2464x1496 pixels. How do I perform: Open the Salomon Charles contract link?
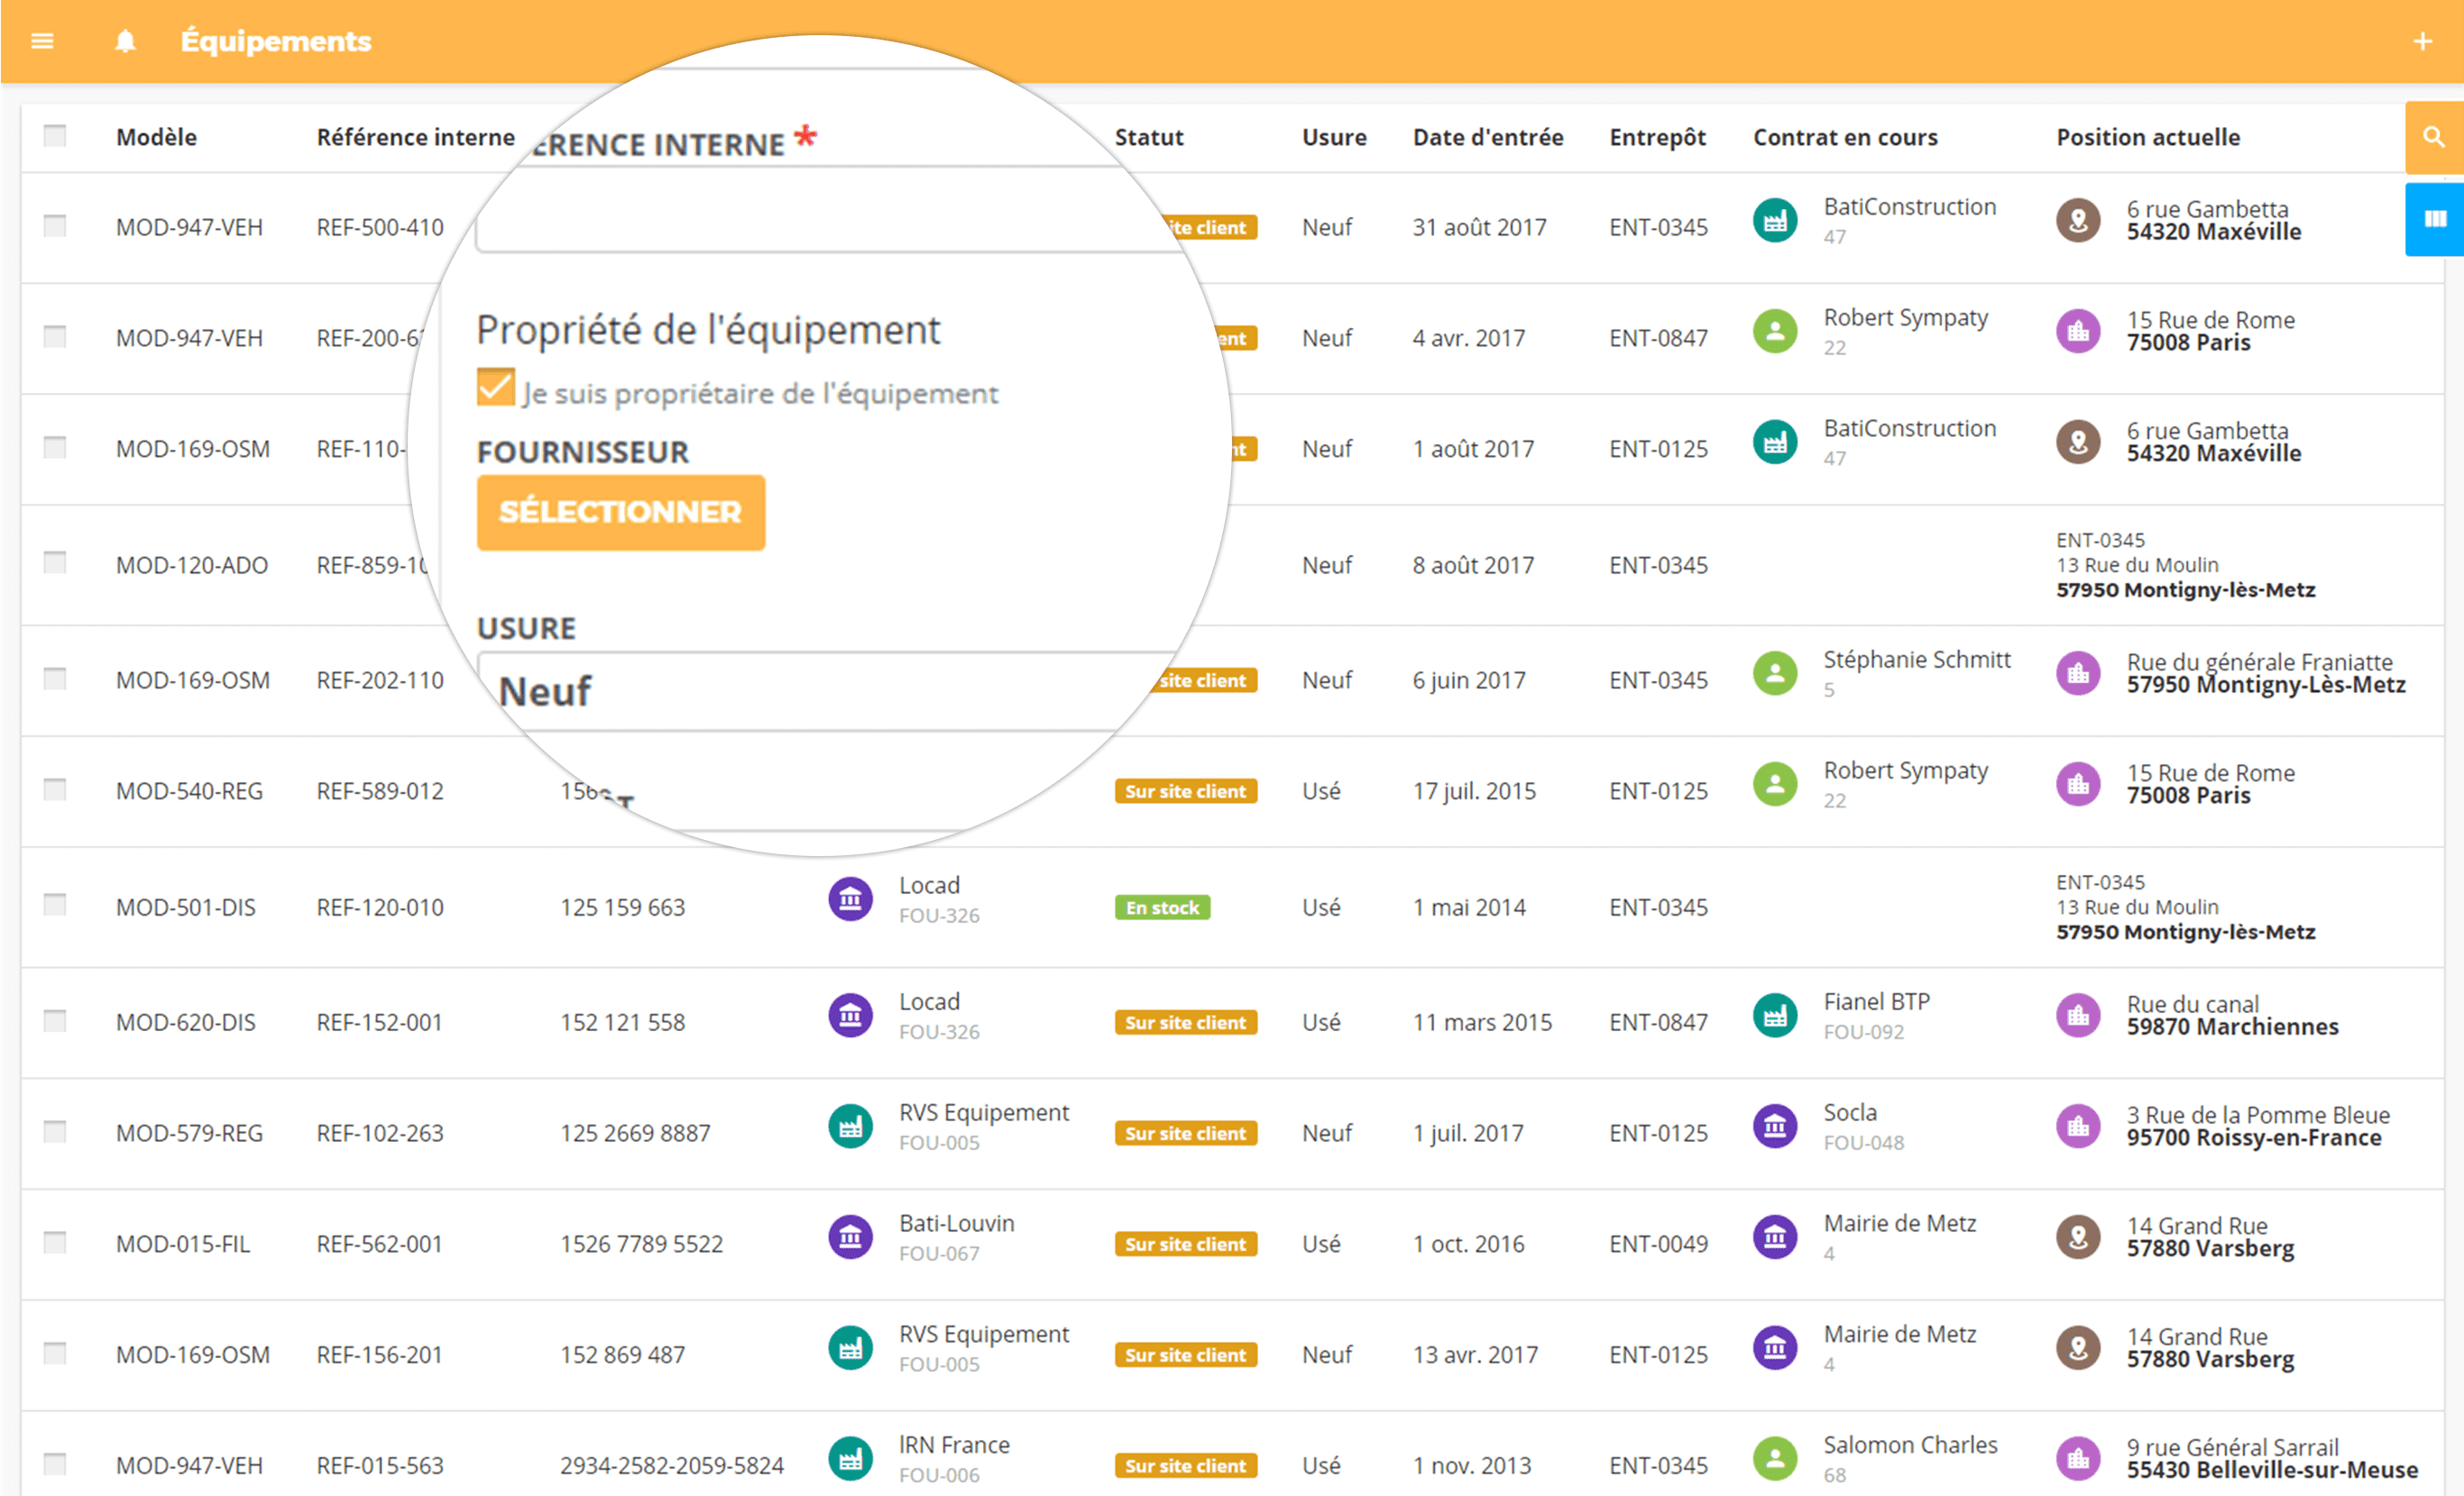coord(1910,1445)
